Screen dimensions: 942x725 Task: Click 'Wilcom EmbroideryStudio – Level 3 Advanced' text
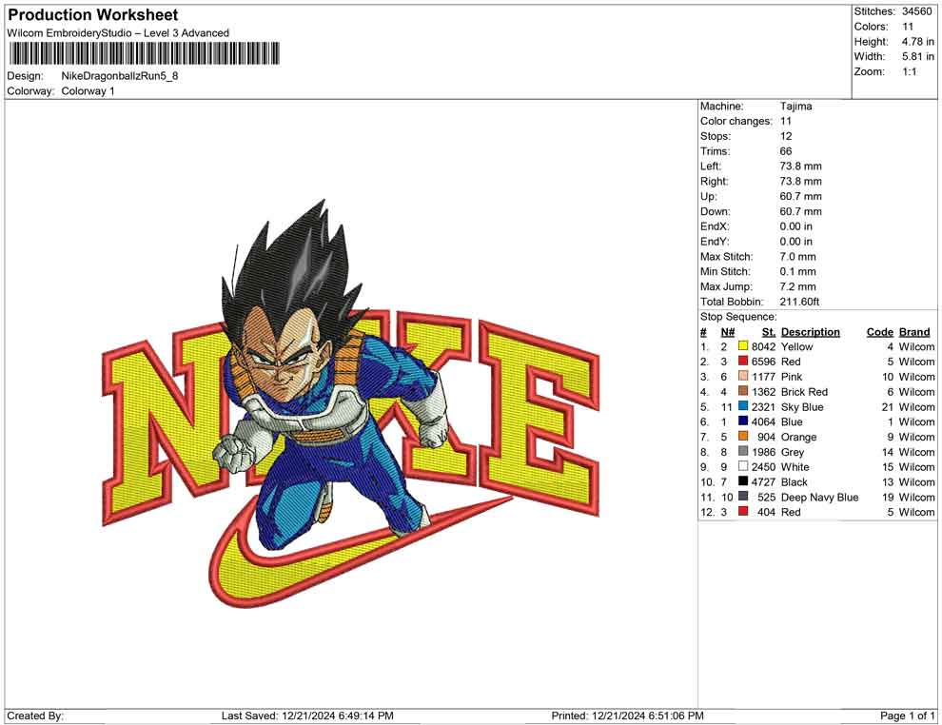[118, 33]
